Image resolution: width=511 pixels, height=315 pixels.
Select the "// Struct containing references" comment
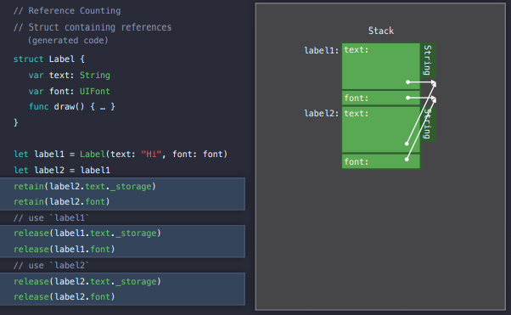click(x=93, y=27)
